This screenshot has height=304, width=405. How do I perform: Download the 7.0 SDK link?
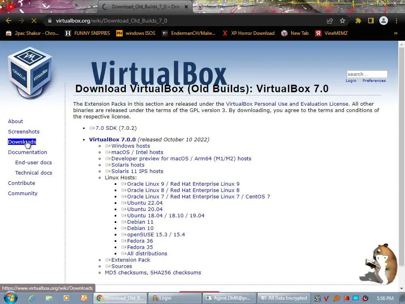106,128
